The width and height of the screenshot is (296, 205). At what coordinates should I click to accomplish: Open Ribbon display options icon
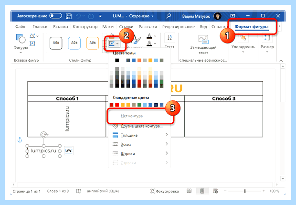pos(233,16)
